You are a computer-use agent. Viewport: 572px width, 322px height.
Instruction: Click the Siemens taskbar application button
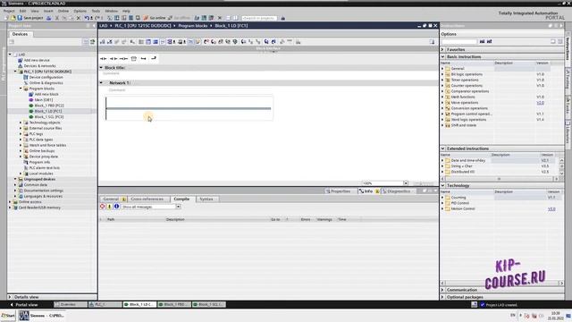[42, 316]
